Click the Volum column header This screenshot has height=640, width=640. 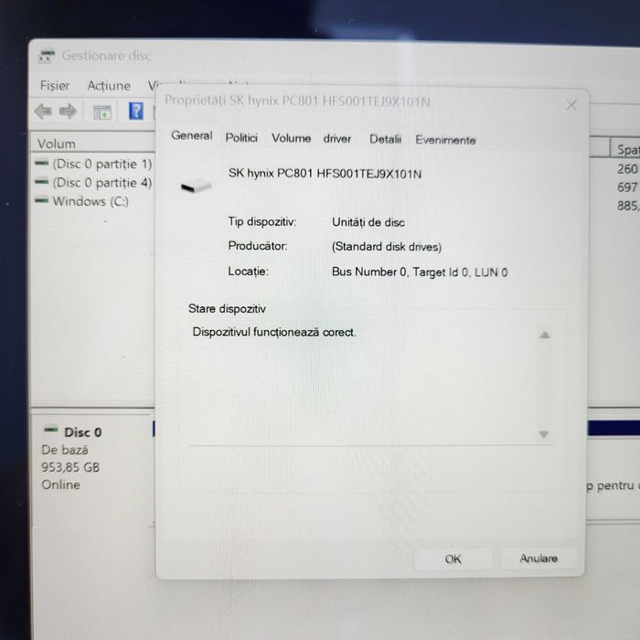(93, 144)
